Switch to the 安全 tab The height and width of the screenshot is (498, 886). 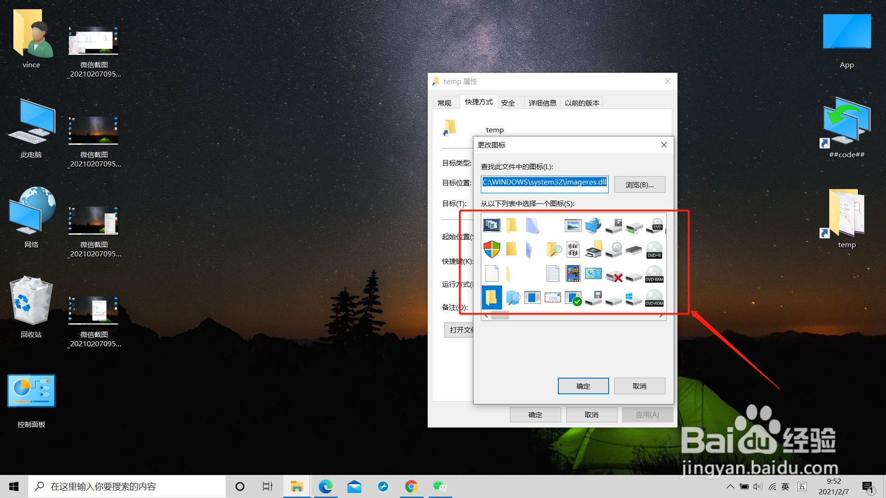tap(508, 103)
